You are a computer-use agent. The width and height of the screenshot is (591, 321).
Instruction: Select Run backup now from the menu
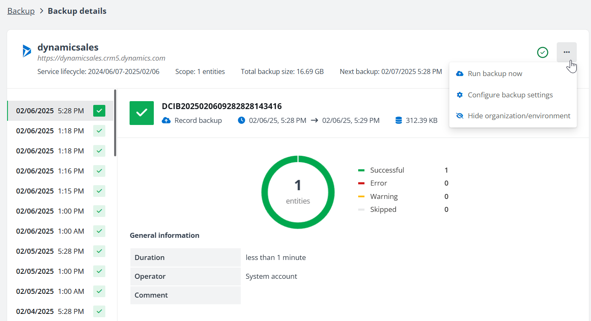click(495, 73)
